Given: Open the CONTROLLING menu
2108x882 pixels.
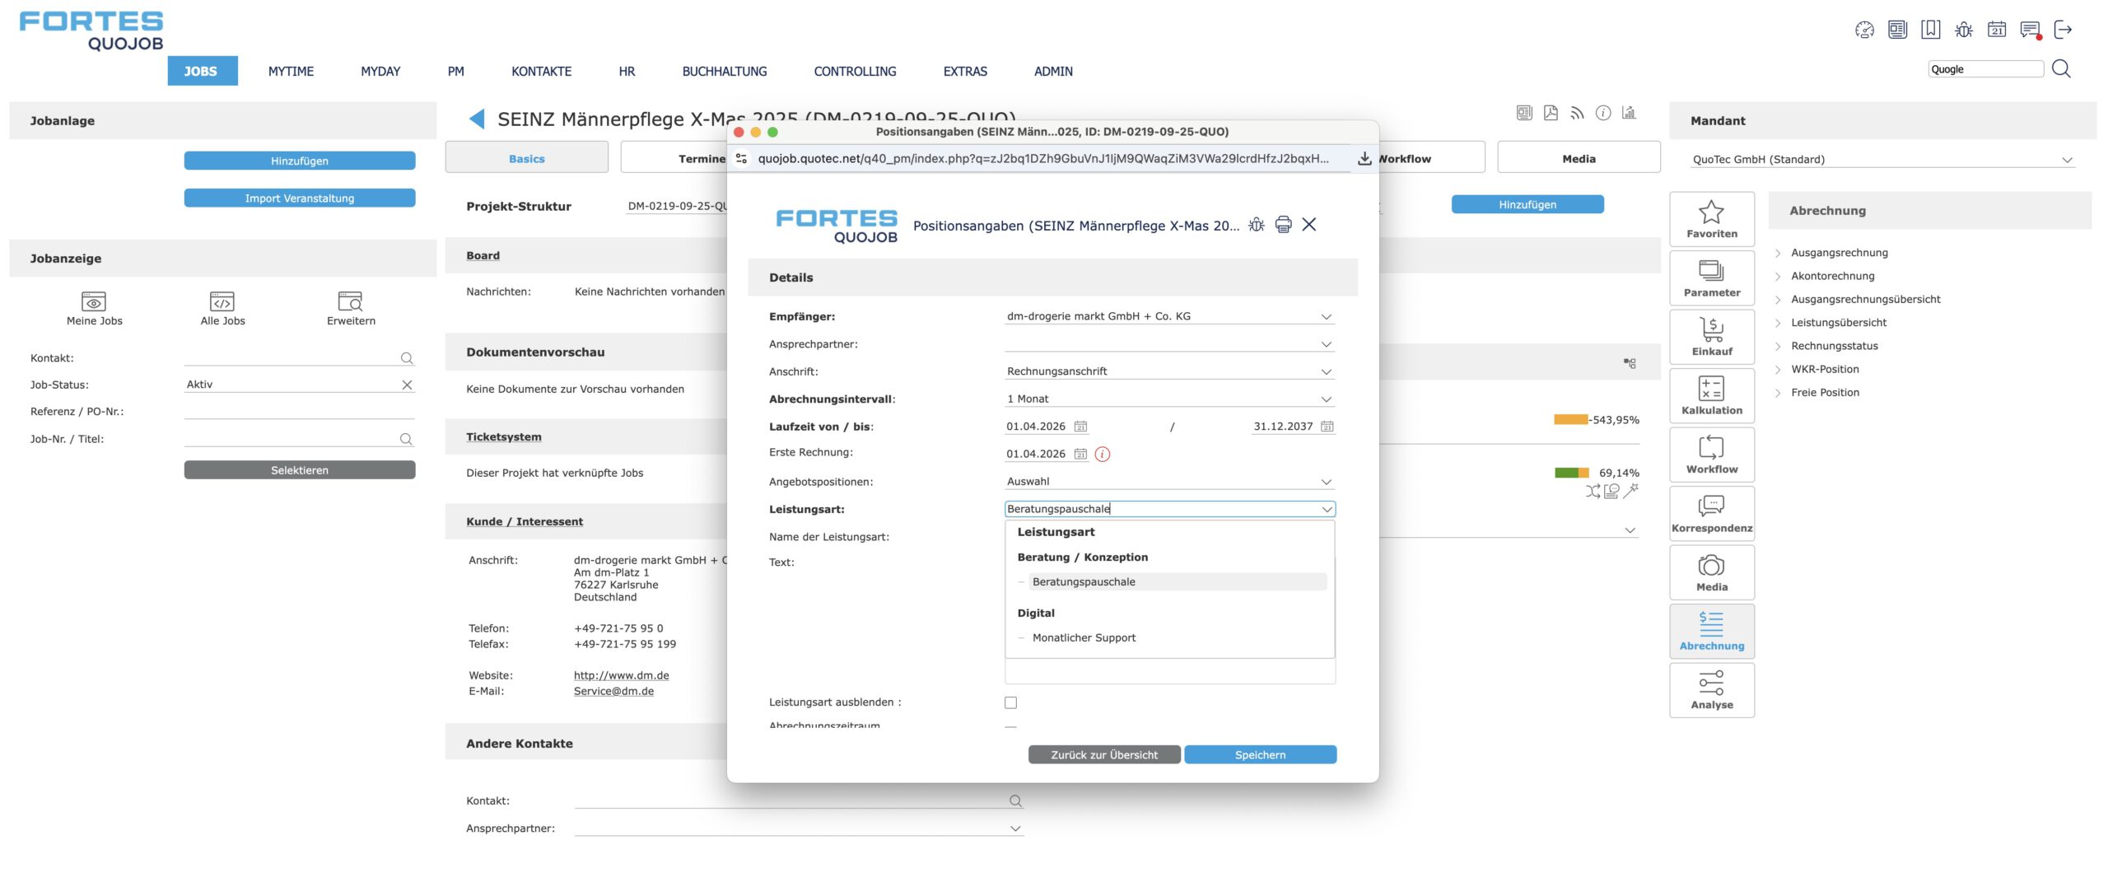Looking at the screenshot, I should click(855, 72).
